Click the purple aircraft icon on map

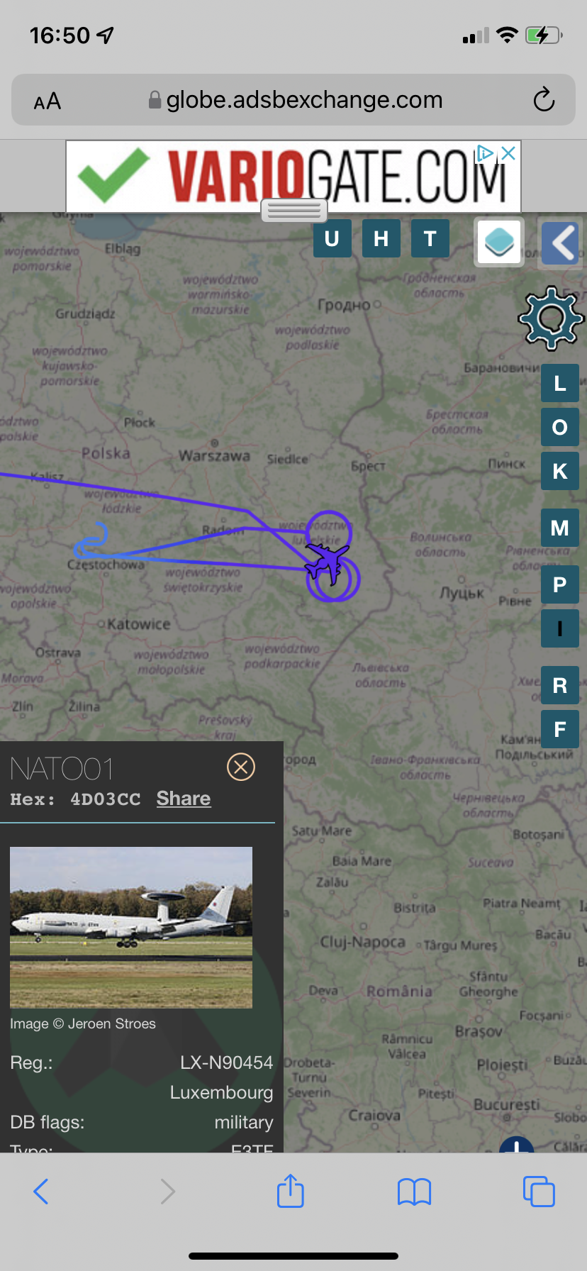click(x=327, y=561)
